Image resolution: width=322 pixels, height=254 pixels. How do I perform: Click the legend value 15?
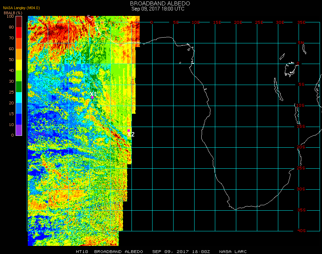pyautogui.click(x=11, y=114)
